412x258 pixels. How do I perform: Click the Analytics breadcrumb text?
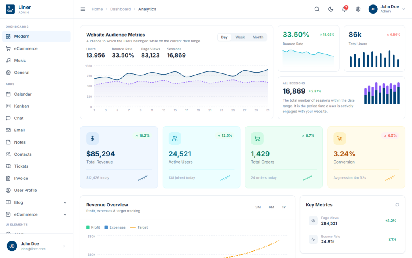[x=147, y=9]
